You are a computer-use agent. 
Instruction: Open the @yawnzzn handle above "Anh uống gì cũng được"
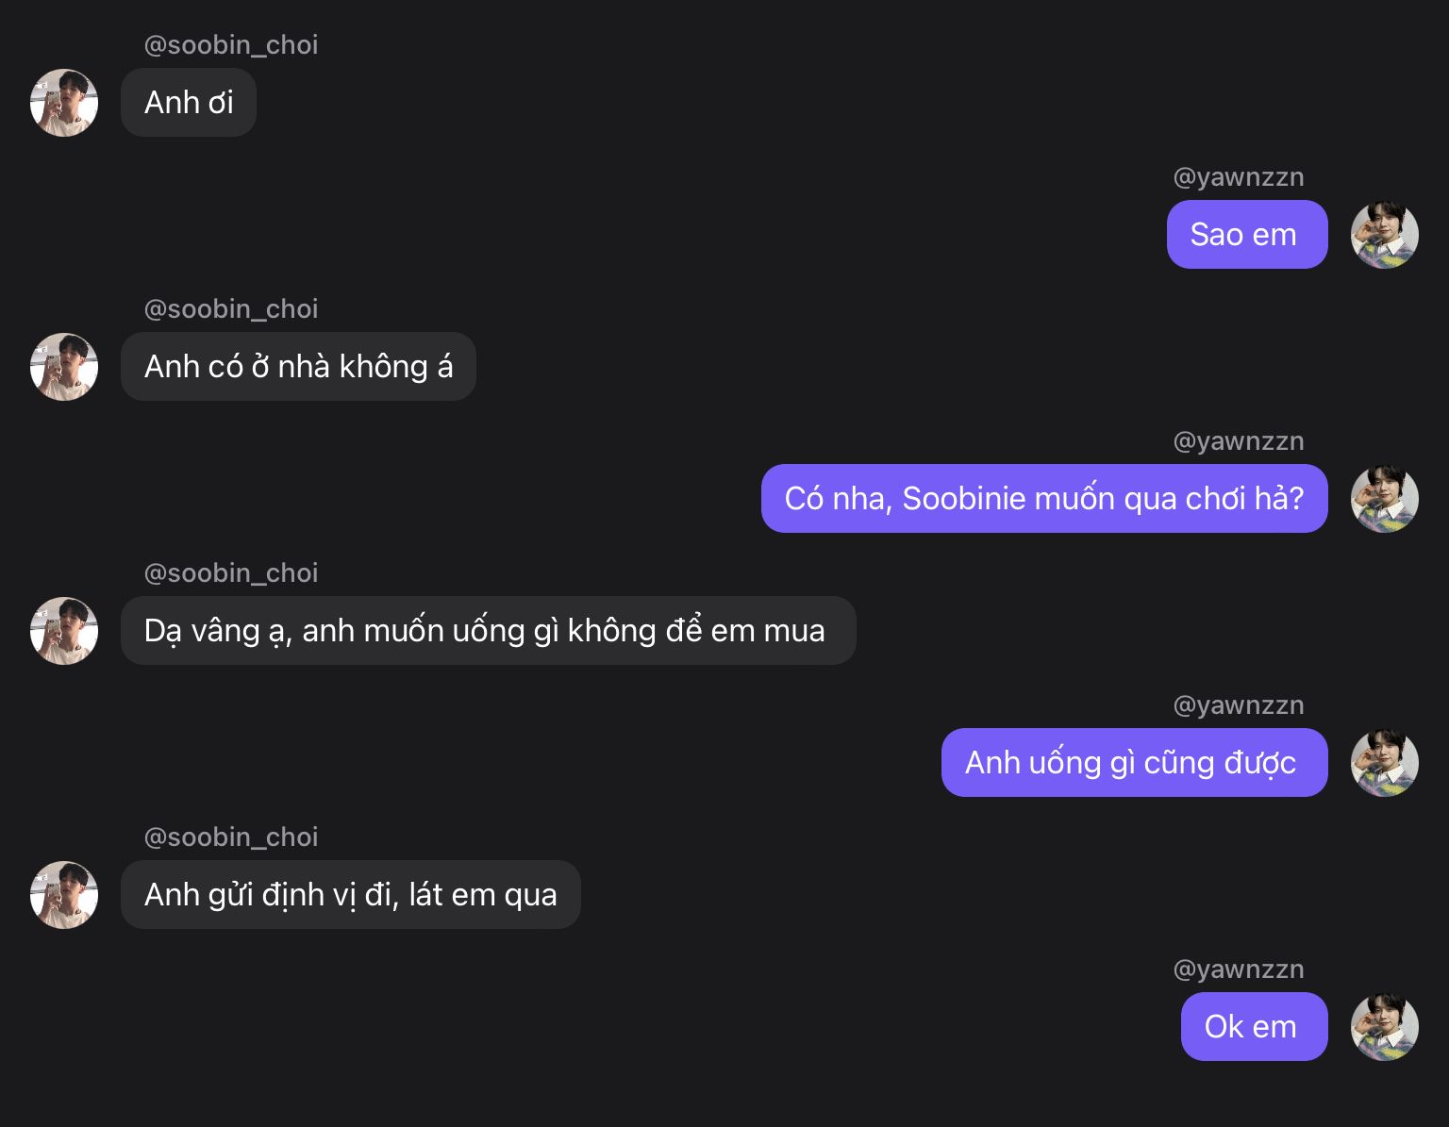point(1238,705)
